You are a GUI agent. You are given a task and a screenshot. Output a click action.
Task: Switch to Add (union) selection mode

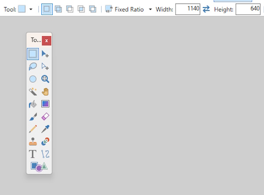click(58, 9)
